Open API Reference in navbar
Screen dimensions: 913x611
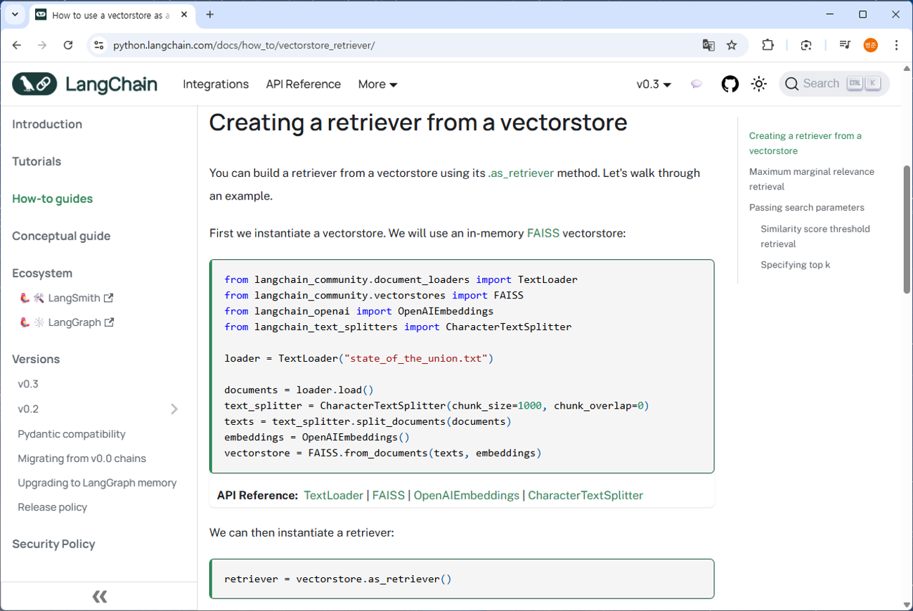click(x=303, y=84)
